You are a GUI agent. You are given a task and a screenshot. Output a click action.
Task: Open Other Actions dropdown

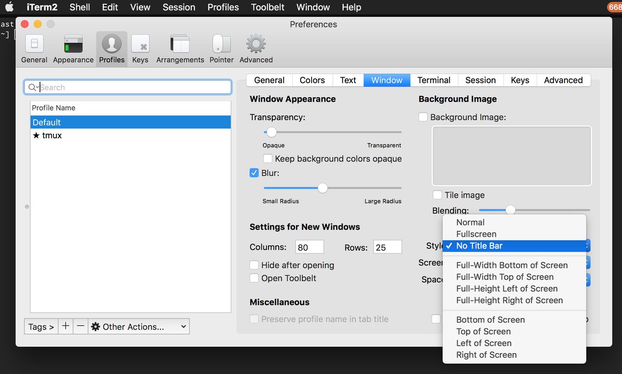coord(139,326)
